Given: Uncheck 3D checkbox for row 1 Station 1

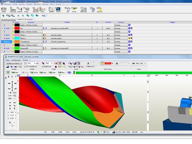Looking at the screenshot, I should coord(13,25).
